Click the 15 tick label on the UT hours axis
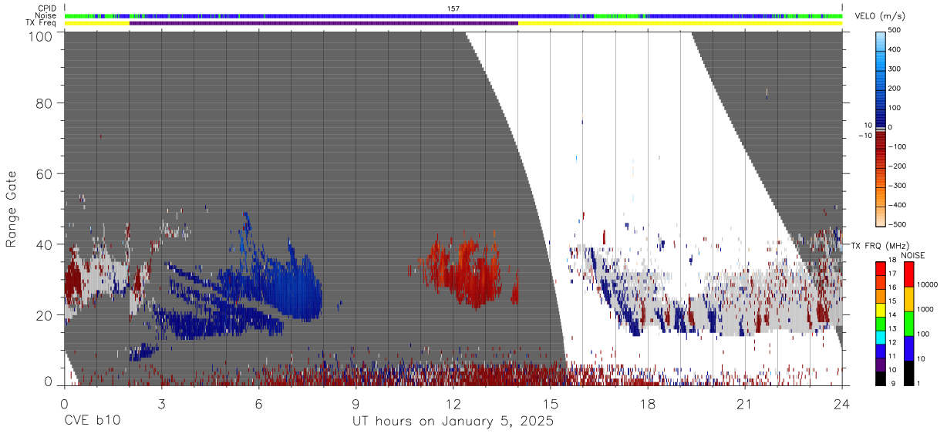947x437 pixels. pyautogui.click(x=551, y=404)
